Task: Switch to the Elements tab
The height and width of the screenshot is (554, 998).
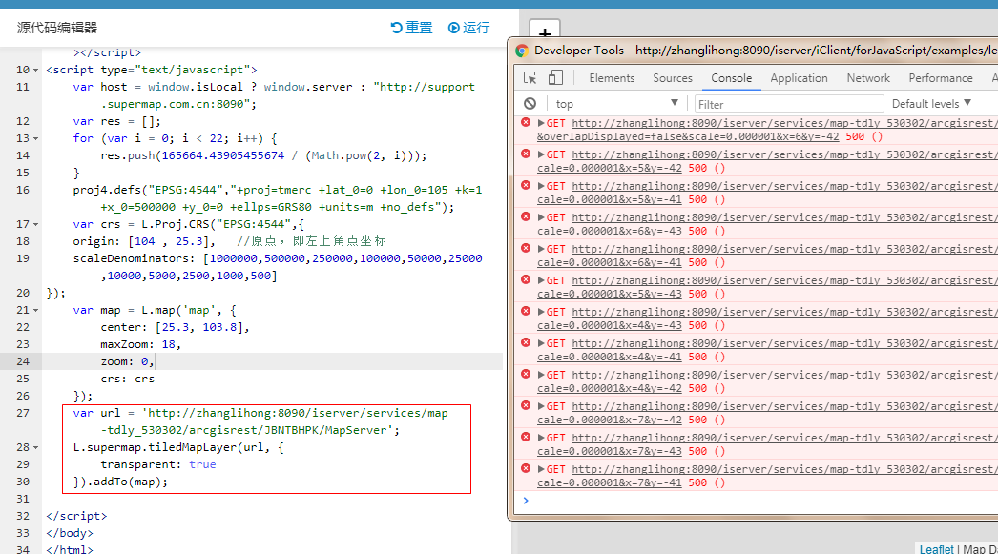Action: click(612, 78)
